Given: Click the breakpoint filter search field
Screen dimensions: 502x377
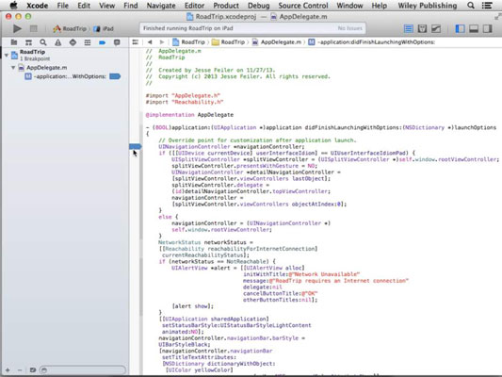Looking at the screenshot, I should click(x=83, y=370).
